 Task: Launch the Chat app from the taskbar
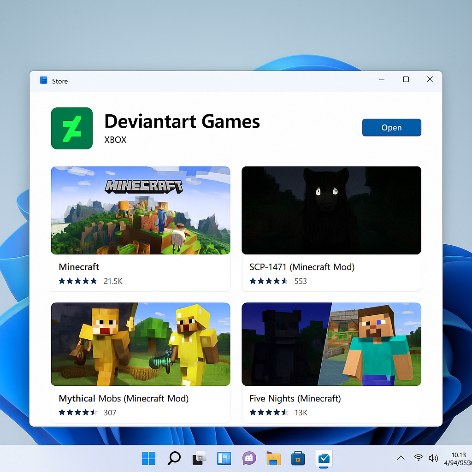249,459
